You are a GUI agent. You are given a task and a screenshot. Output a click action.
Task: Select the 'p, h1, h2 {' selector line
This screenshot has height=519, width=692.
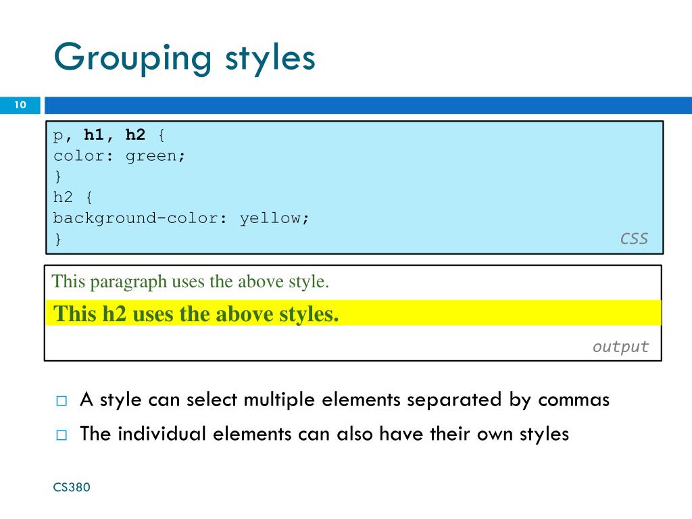tap(109, 135)
